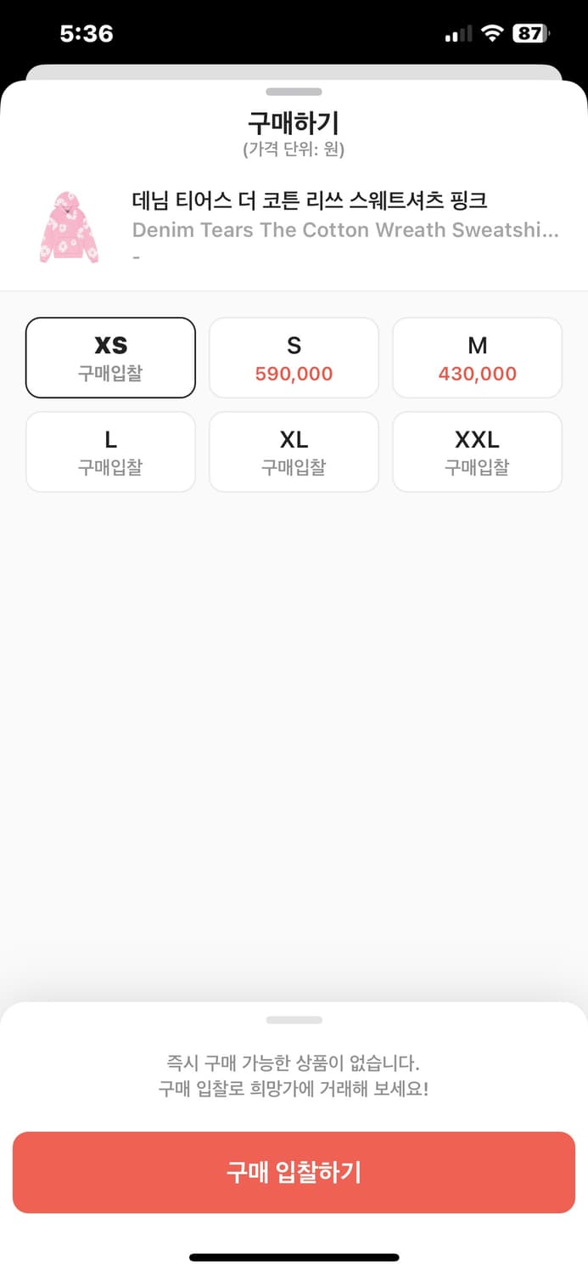Tap the lower sheet grabber bar
The height and width of the screenshot is (1274, 588).
pyautogui.click(x=294, y=1019)
